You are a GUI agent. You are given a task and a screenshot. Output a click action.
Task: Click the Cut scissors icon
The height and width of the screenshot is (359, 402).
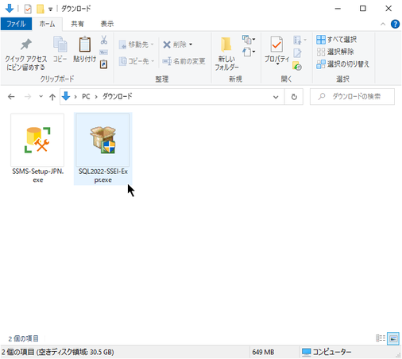(x=104, y=40)
